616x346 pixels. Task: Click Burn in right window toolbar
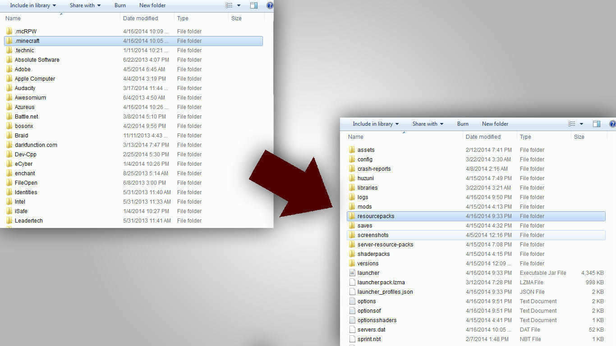[x=463, y=124]
